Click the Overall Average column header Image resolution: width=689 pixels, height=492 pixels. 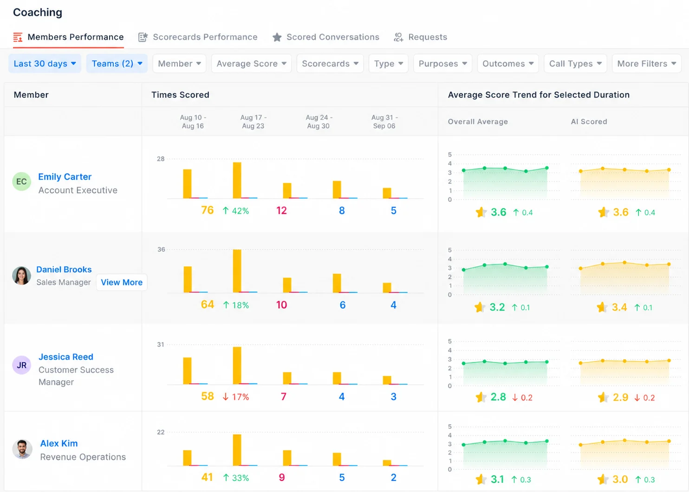coord(478,122)
